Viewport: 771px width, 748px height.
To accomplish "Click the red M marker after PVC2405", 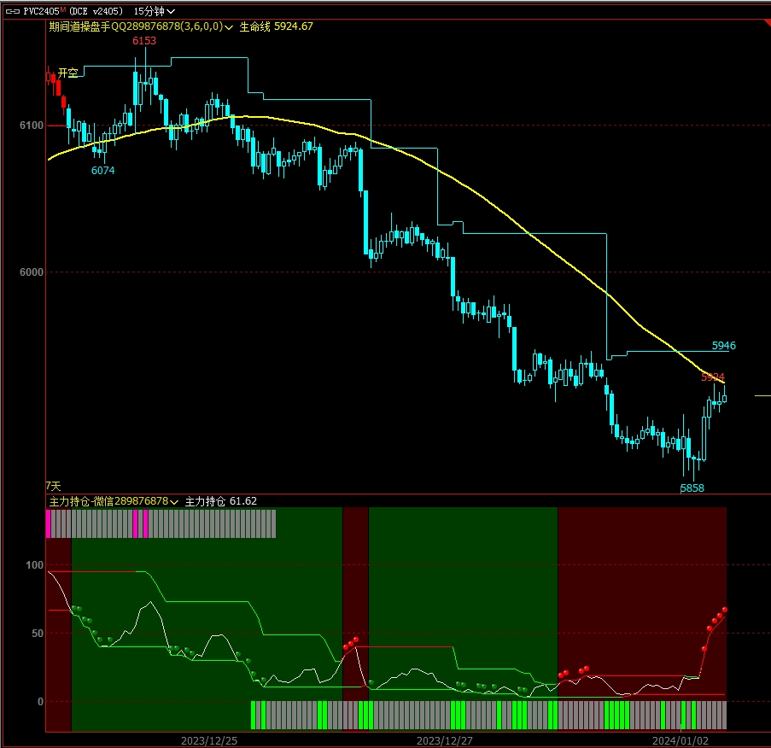I will click(x=62, y=9).
